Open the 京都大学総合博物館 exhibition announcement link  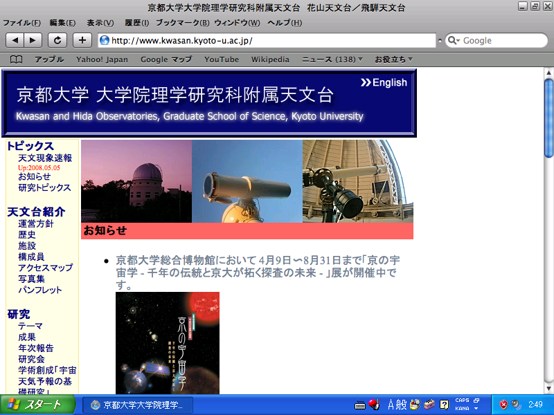point(258,273)
